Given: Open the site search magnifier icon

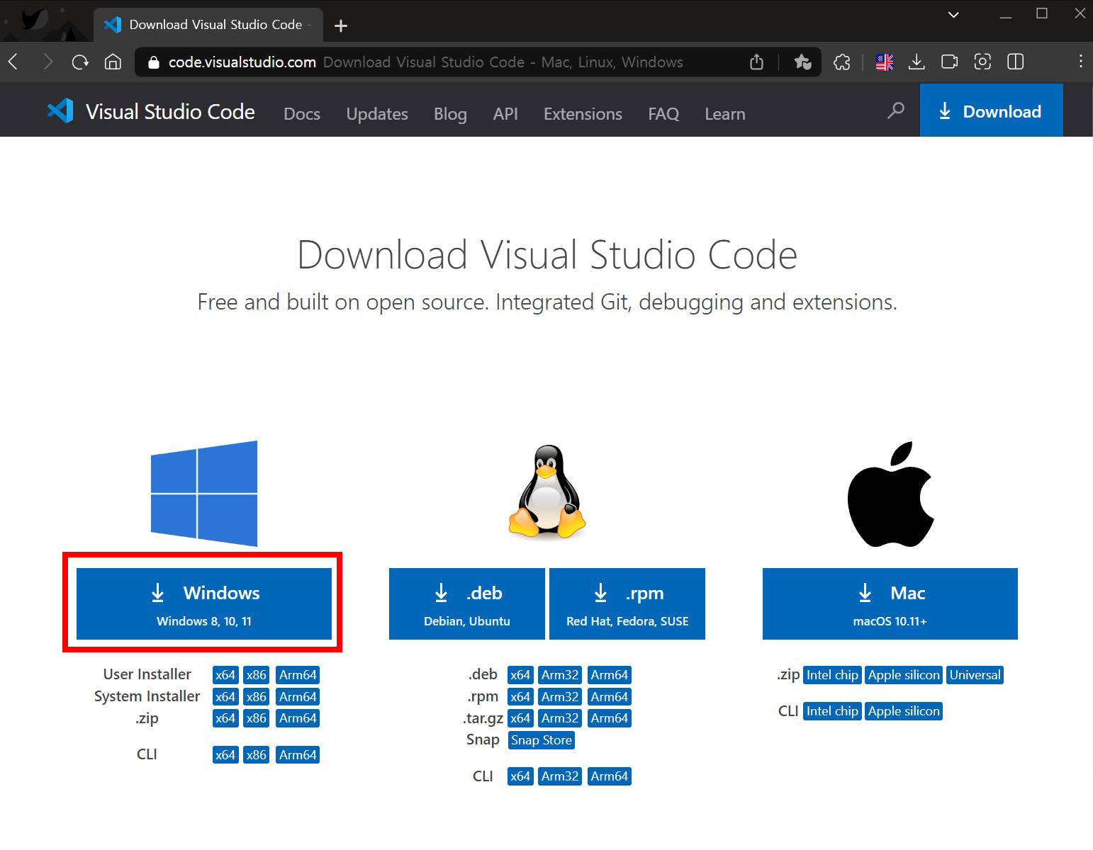Looking at the screenshot, I should point(896,110).
